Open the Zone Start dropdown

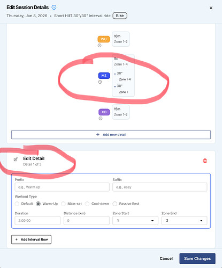pyautogui.click(x=135, y=221)
